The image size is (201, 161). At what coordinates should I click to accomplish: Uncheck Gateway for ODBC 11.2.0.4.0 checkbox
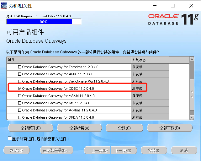point(20,89)
